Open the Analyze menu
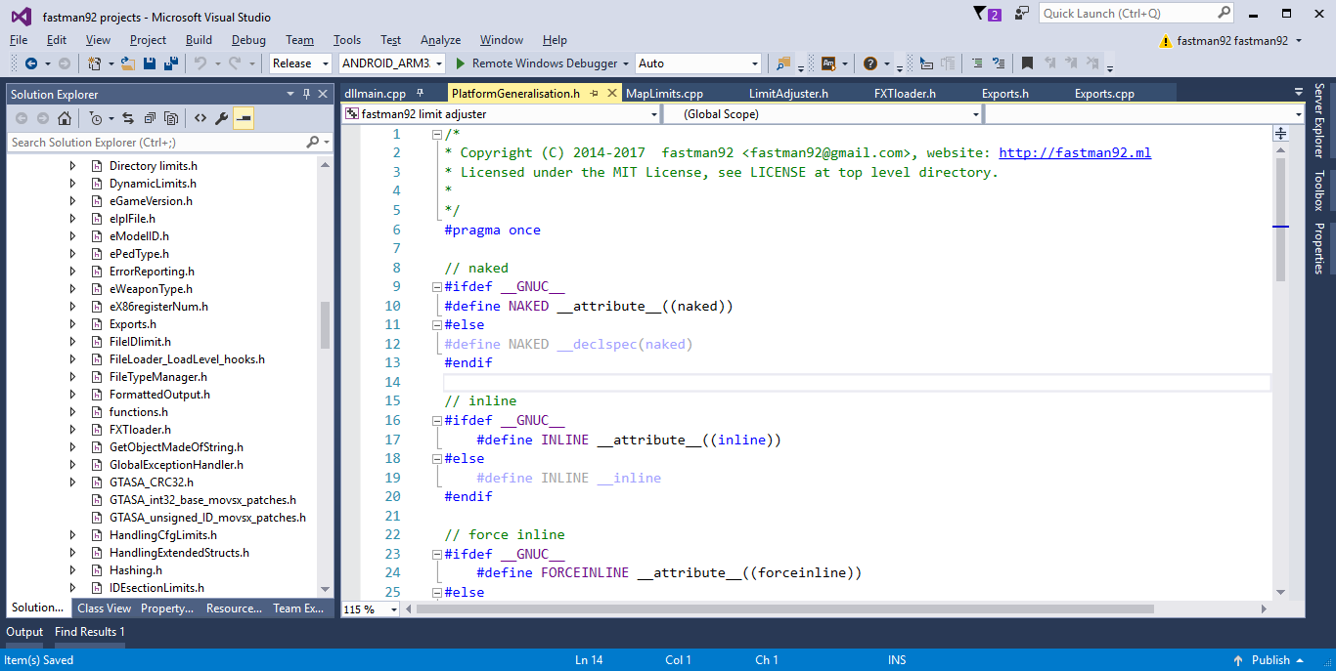The width and height of the screenshot is (1336, 671). pos(440,40)
